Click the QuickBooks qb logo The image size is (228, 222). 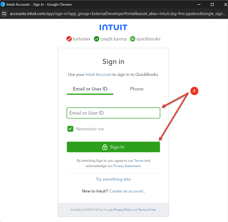133,39
